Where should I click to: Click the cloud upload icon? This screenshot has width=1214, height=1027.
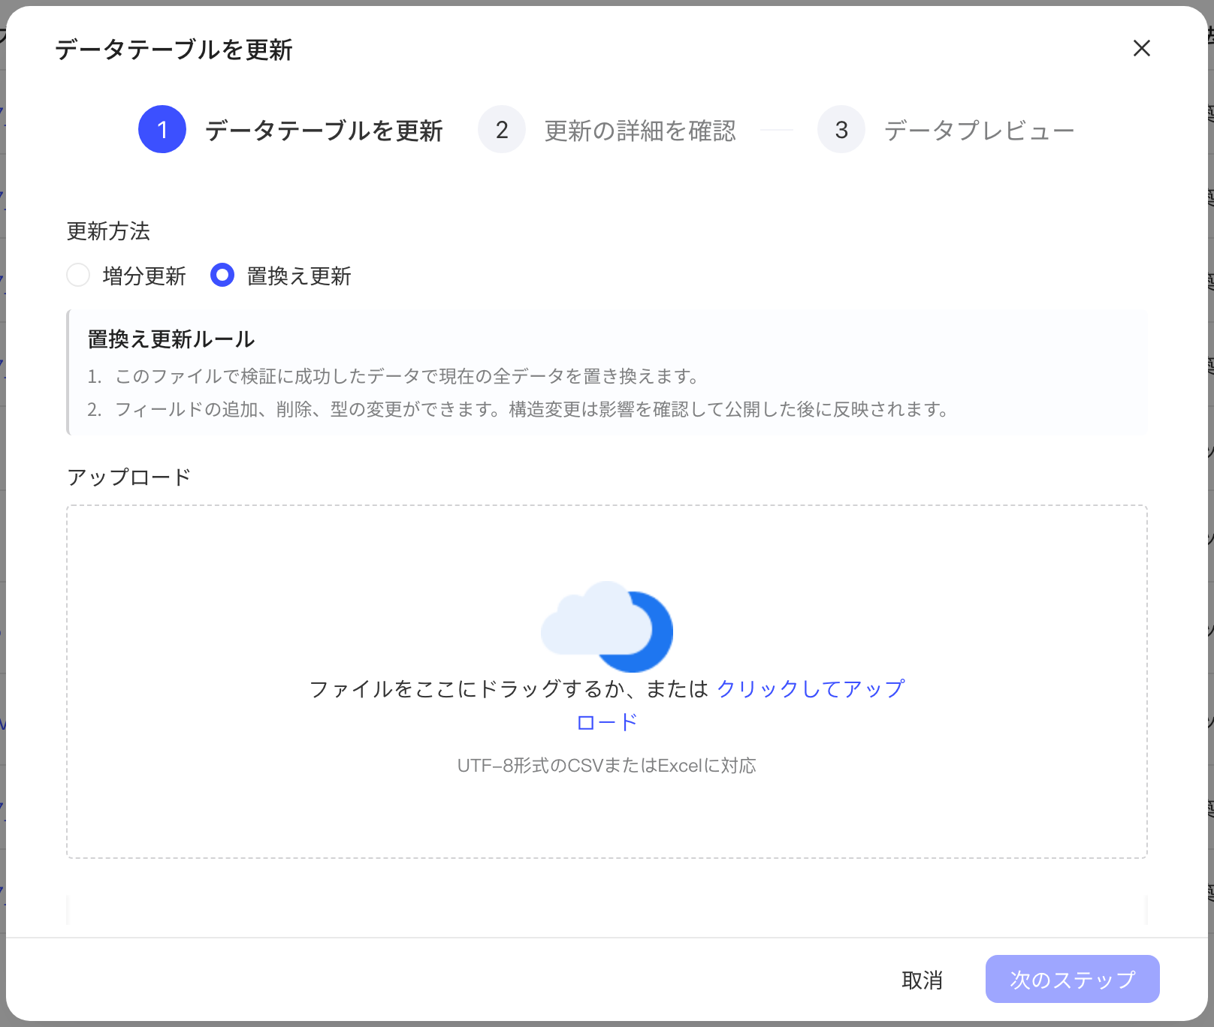607,626
